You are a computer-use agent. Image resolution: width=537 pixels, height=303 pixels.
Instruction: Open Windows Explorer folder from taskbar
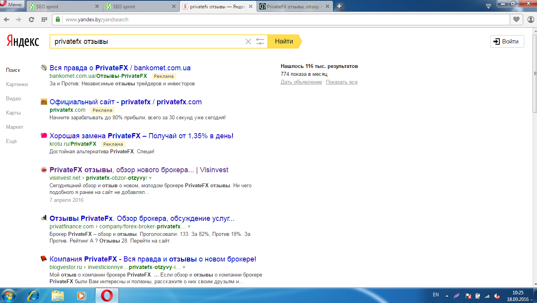pyautogui.click(x=58, y=295)
